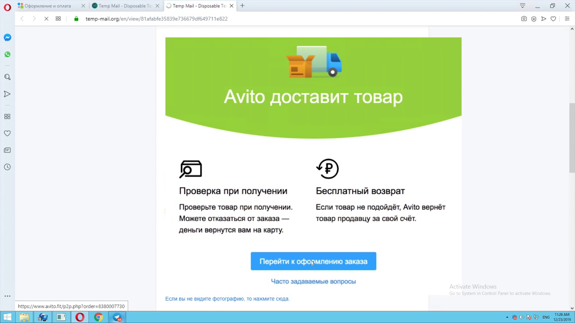Open the ad blocker shield icon
Image resolution: width=575 pixels, height=323 pixels.
click(534, 19)
